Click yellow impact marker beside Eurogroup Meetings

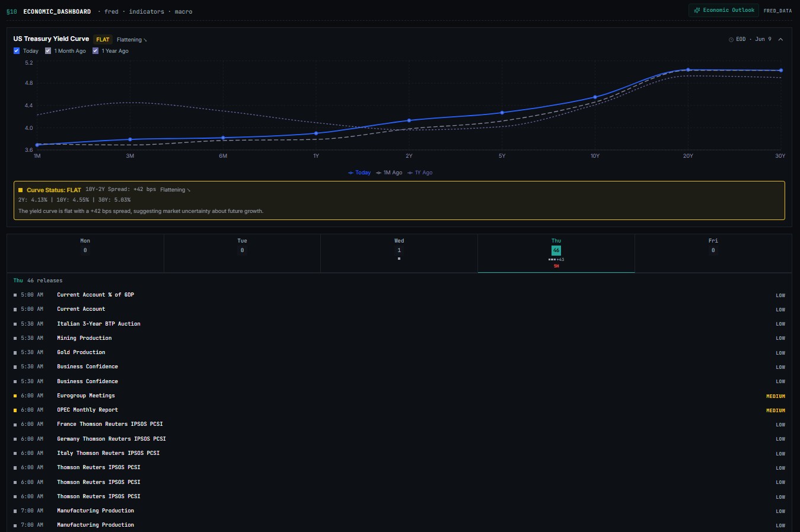coord(15,396)
